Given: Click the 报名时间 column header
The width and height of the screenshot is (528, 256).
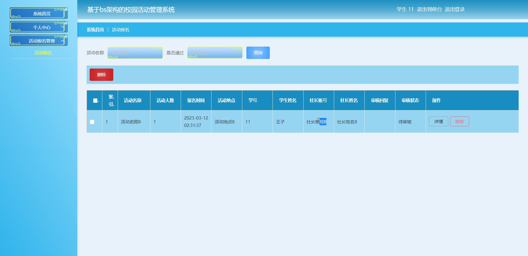Looking at the screenshot, I should [x=196, y=100].
